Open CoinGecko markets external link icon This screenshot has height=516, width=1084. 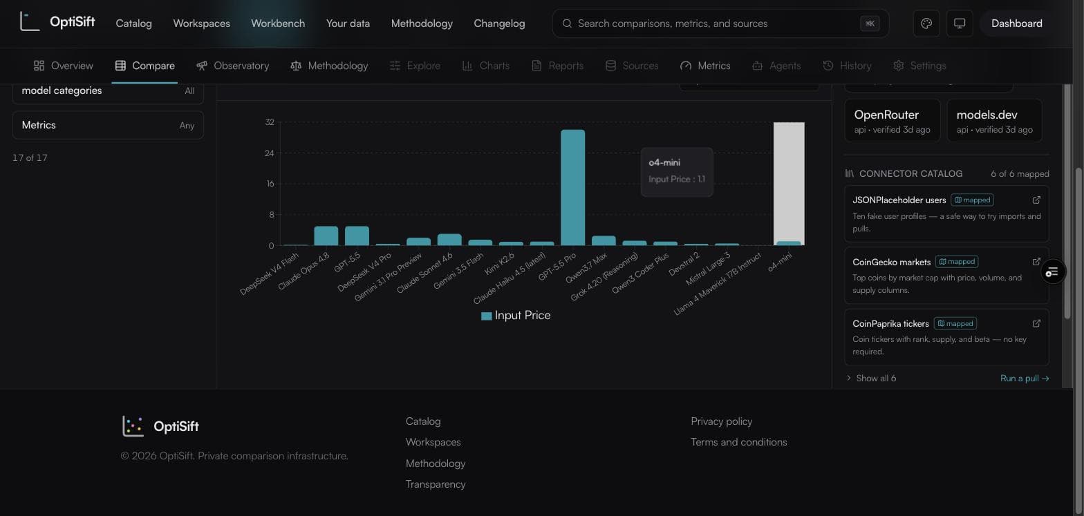click(1036, 261)
